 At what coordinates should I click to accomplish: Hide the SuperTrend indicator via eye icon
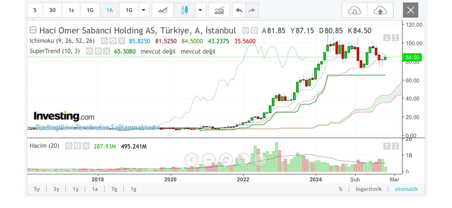click(90, 51)
